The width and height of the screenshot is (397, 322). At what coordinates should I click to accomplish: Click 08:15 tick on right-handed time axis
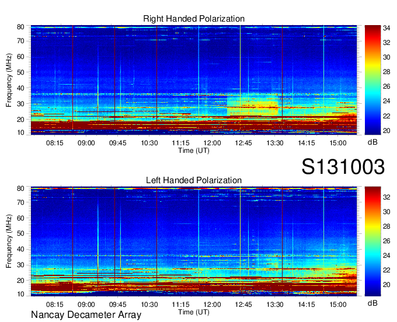[55, 143]
